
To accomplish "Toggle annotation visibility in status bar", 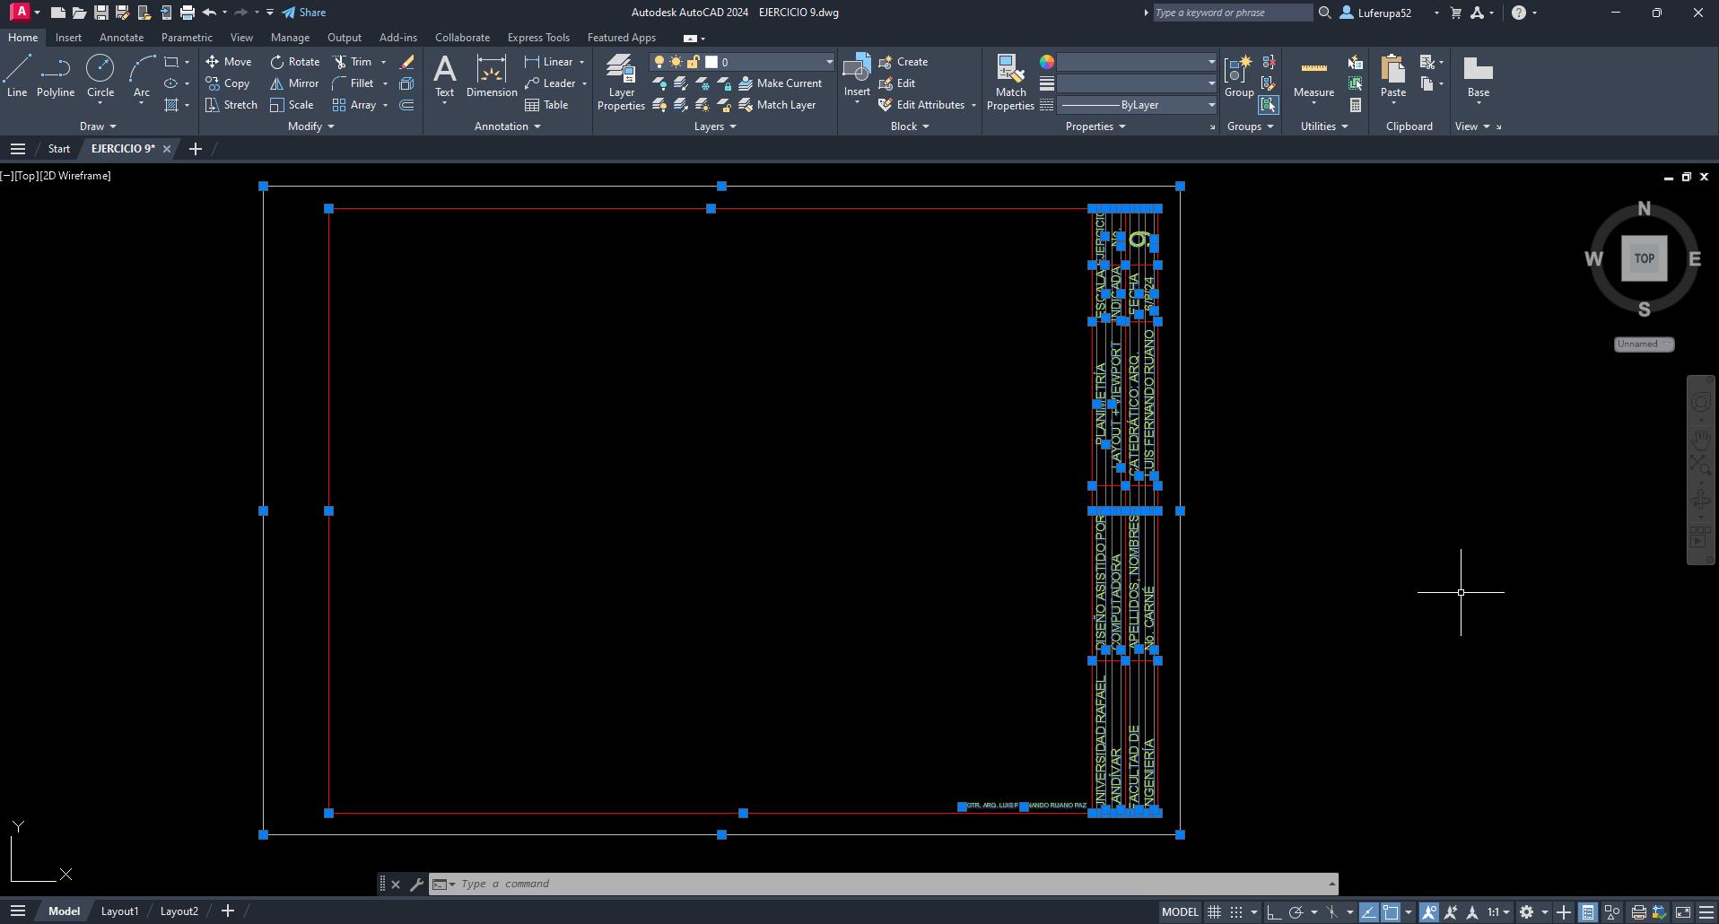I will click(1428, 912).
